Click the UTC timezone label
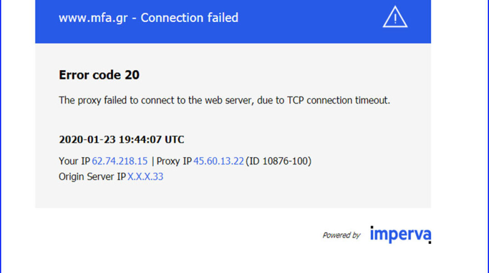 point(174,140)
